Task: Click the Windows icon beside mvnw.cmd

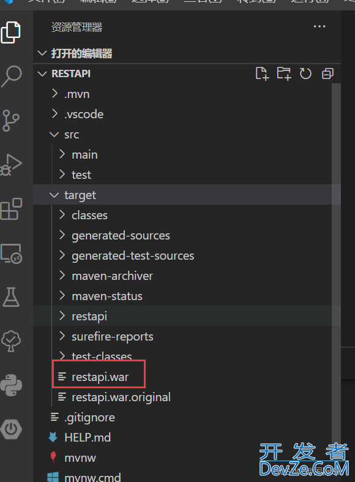Action: [x=53, y=477]
